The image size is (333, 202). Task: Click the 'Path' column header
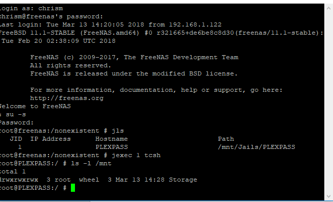226,139
